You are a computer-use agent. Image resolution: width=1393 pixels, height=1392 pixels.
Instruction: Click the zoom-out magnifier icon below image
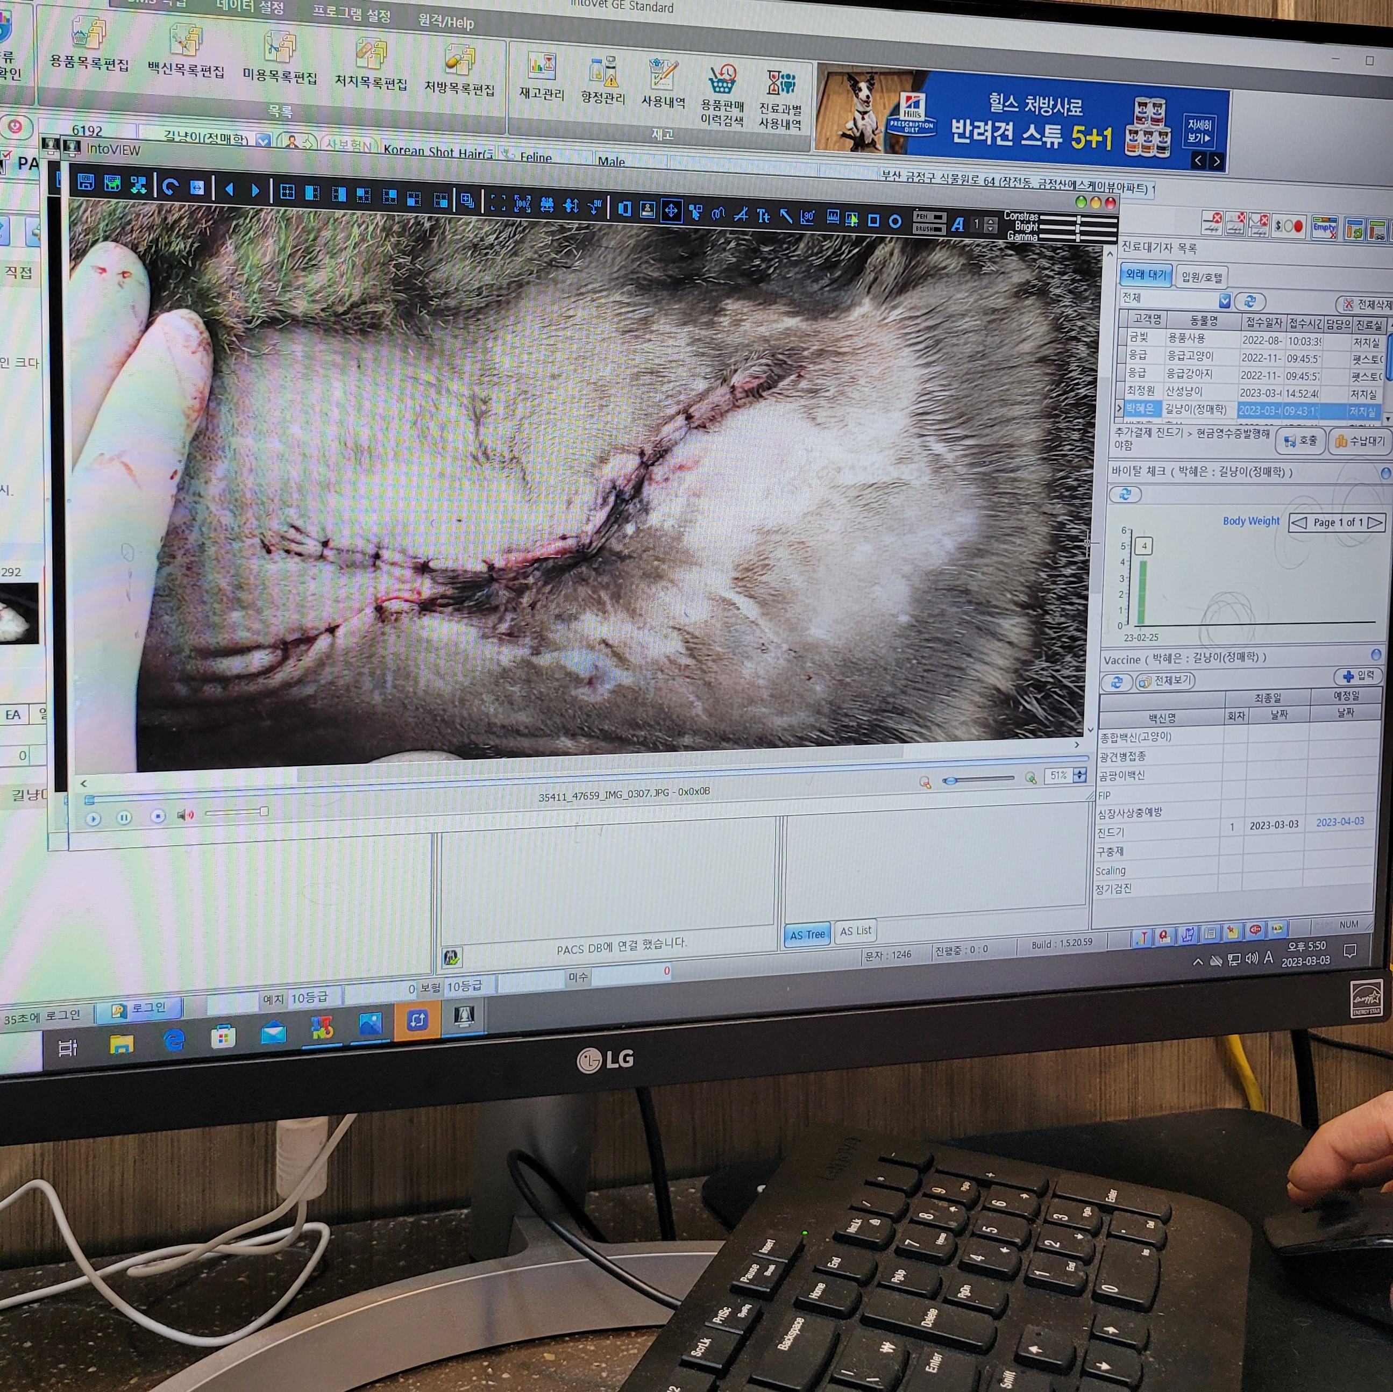(x=925, y=782)
